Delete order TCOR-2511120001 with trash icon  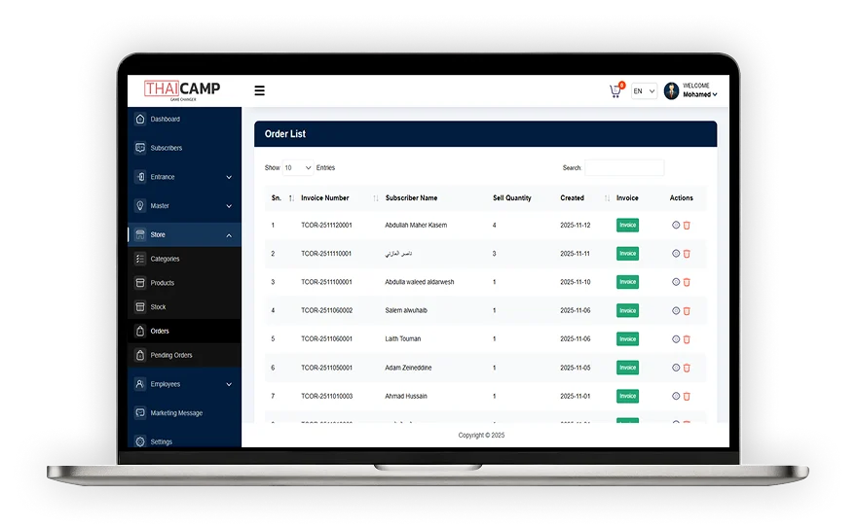[x=687, y=226]
